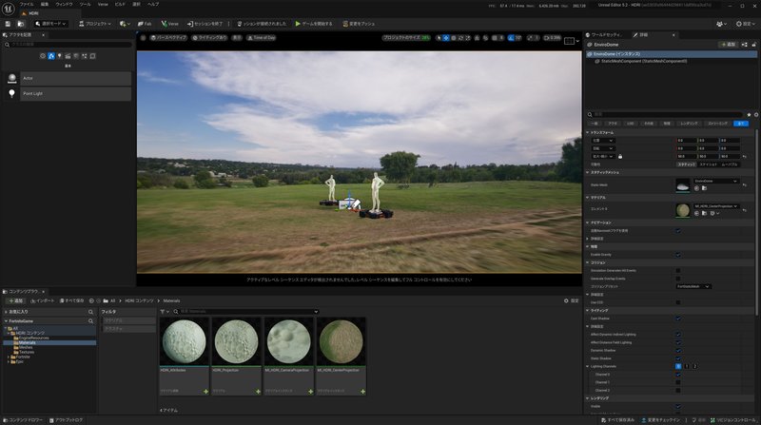The height and width of the screenshot is (425, 761).
Task: Toggle the Cast Shadow checkbox
Action: pyautogui.click(x=677, y=318)
